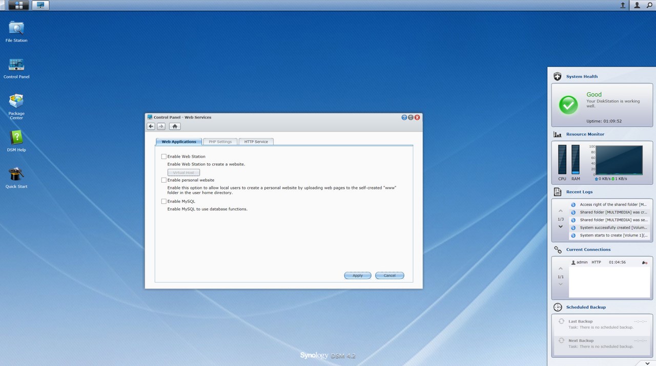Go back in Control Panel window
656x366 pixels.
point(151,126)
